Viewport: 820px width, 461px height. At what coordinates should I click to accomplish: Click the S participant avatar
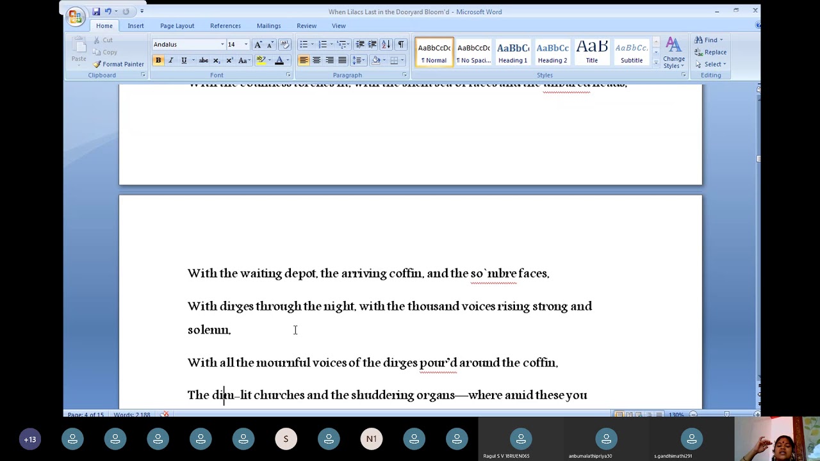[286, 439]
